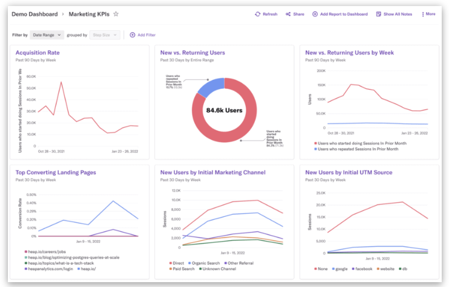Click the Add Filter label
The image size is (449, 287).
(147, 35)
